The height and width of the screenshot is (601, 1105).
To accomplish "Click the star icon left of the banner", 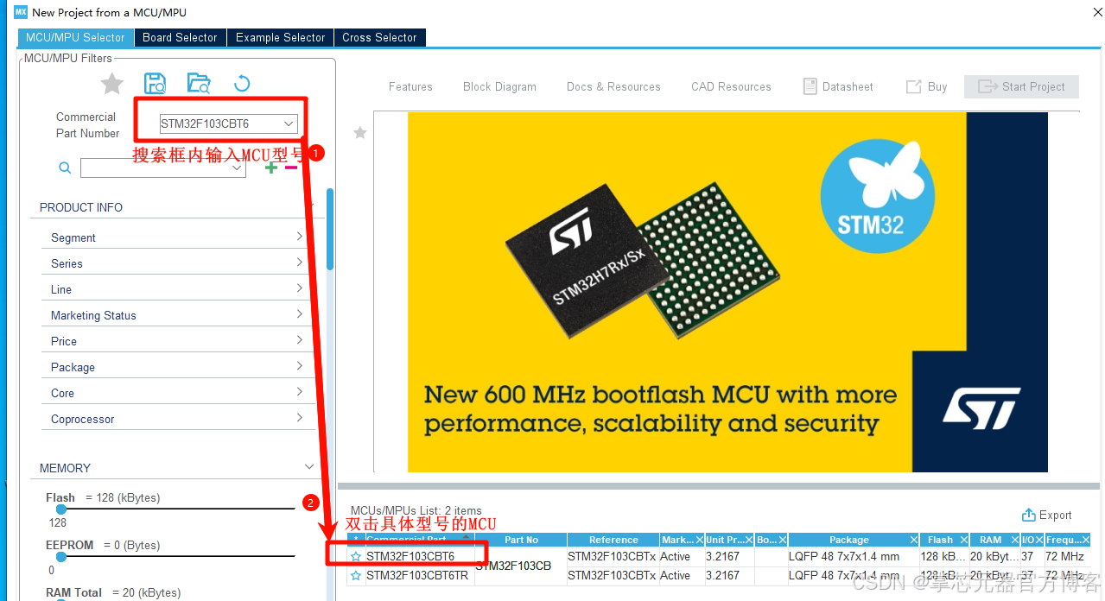I will (360, 132).
